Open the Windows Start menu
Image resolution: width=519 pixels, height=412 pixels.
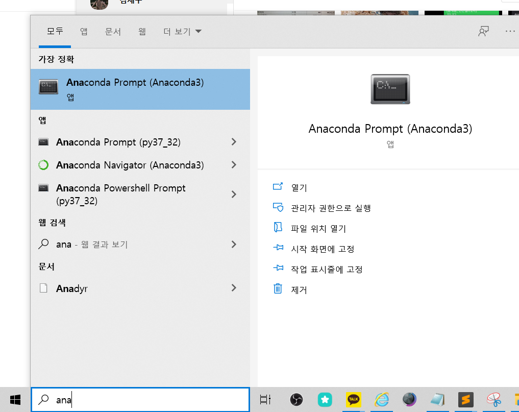pyautogui.click(x=15, y=400)
